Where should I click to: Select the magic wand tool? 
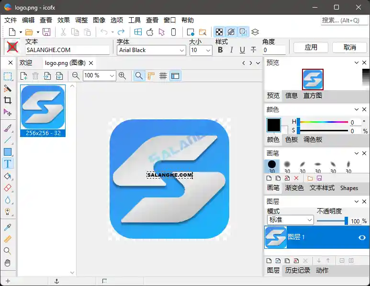(8, 88)
